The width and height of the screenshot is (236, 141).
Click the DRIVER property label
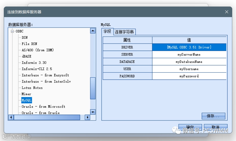[x=127, y=47]
